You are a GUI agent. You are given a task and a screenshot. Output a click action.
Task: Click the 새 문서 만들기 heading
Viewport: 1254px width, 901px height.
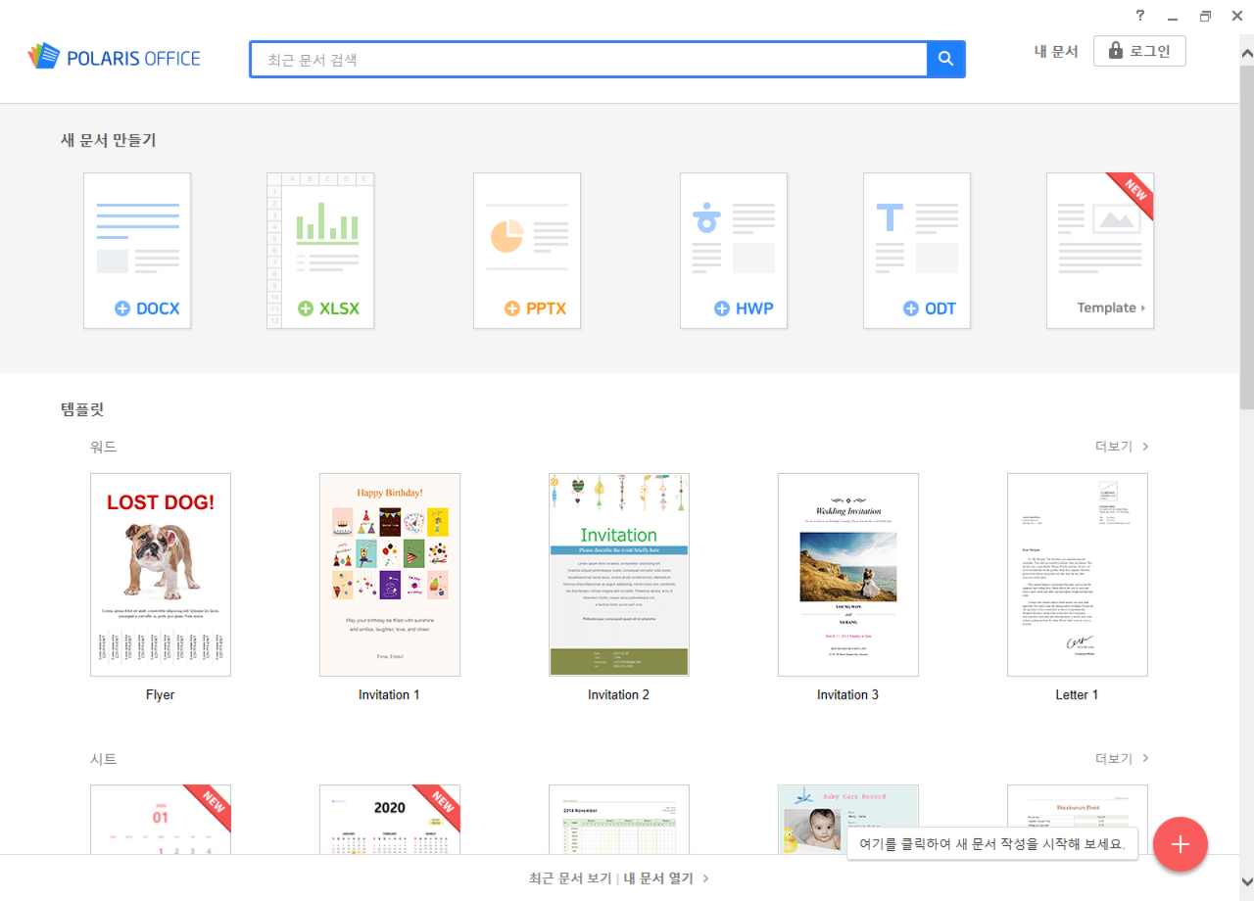click(x=108, y=140)
